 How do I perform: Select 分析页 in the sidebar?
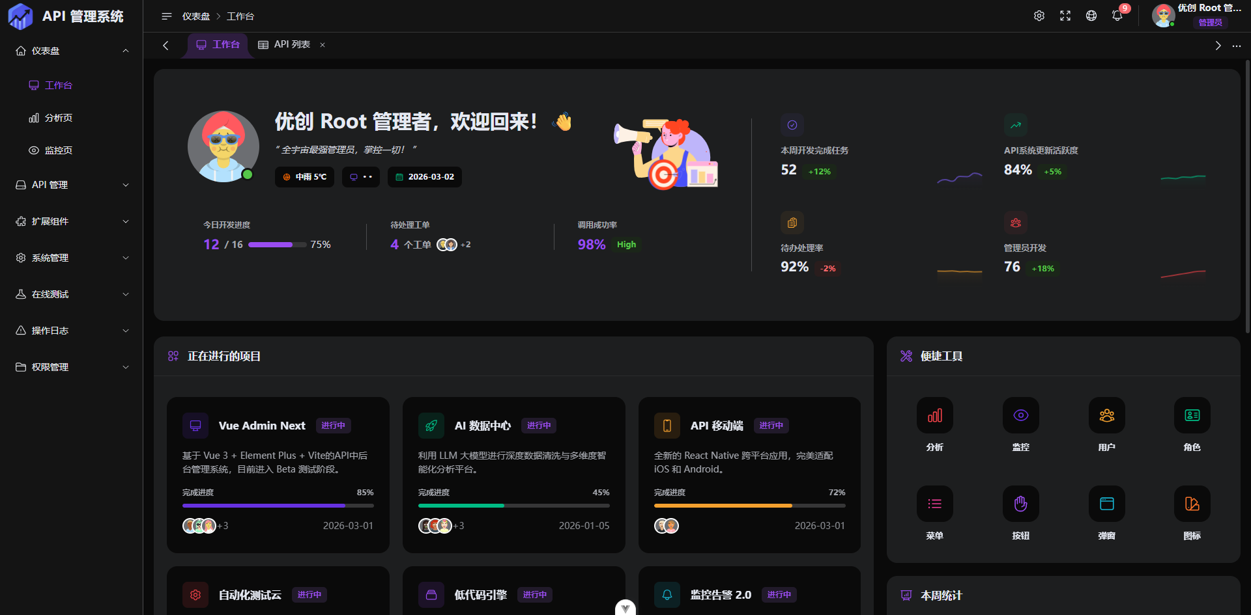coord(58,118)
